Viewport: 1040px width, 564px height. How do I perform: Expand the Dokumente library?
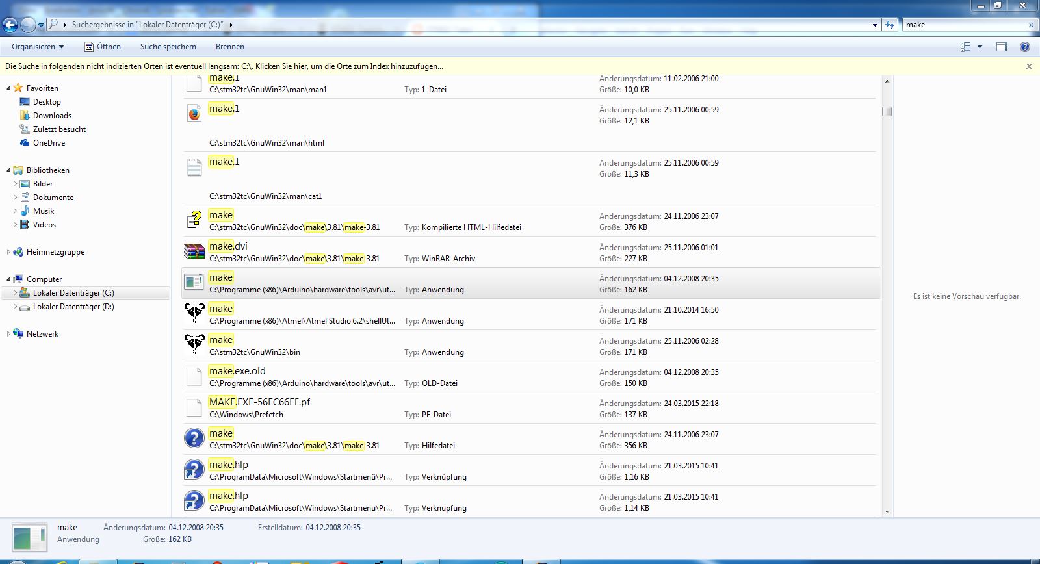(x=15, y=198)
